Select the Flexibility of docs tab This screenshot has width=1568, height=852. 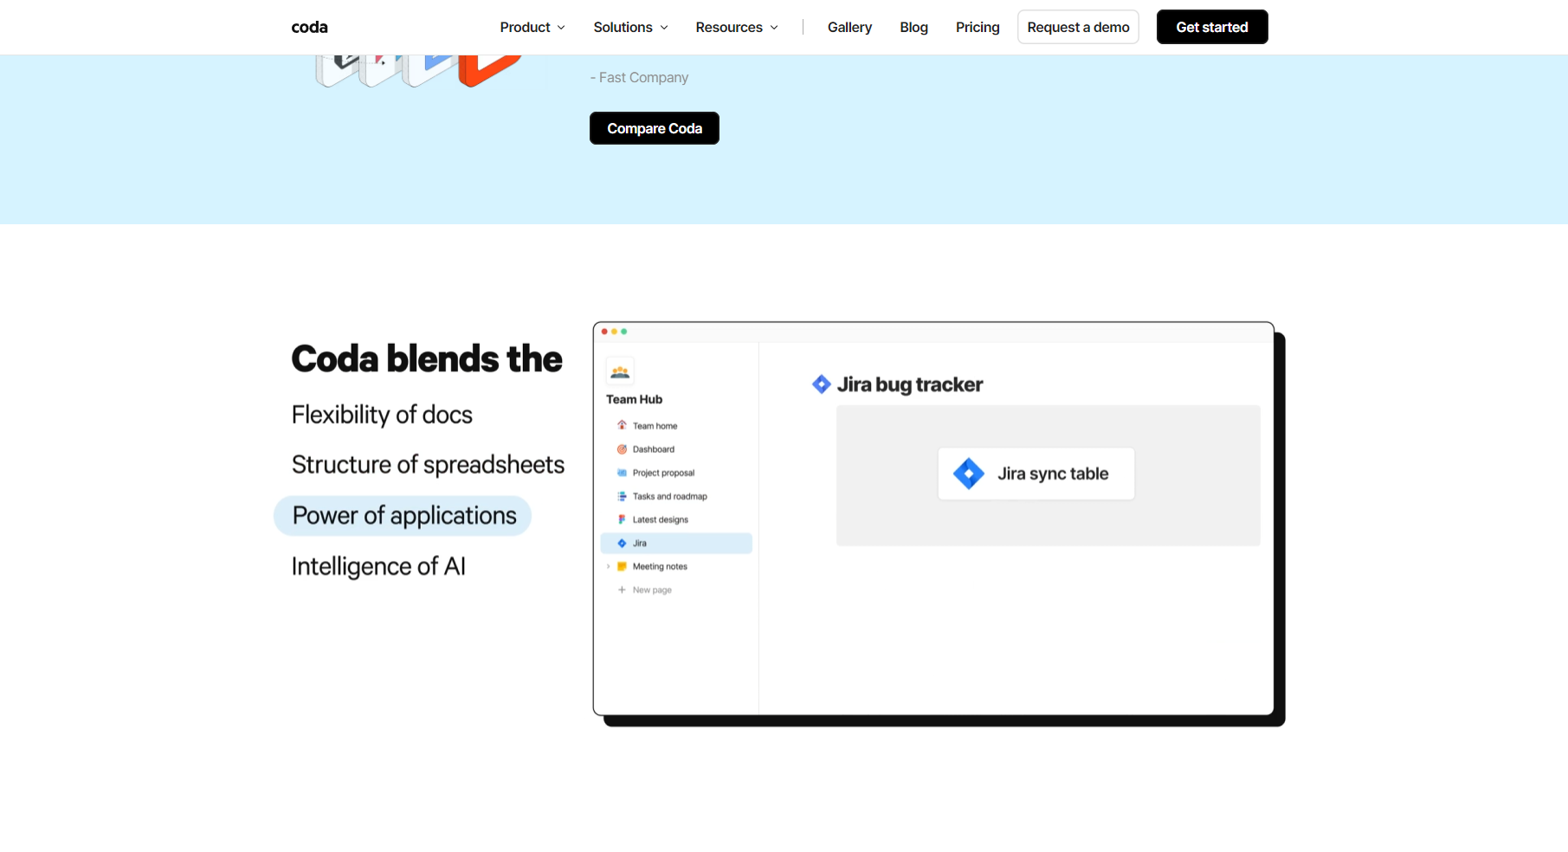pos(382,415)
